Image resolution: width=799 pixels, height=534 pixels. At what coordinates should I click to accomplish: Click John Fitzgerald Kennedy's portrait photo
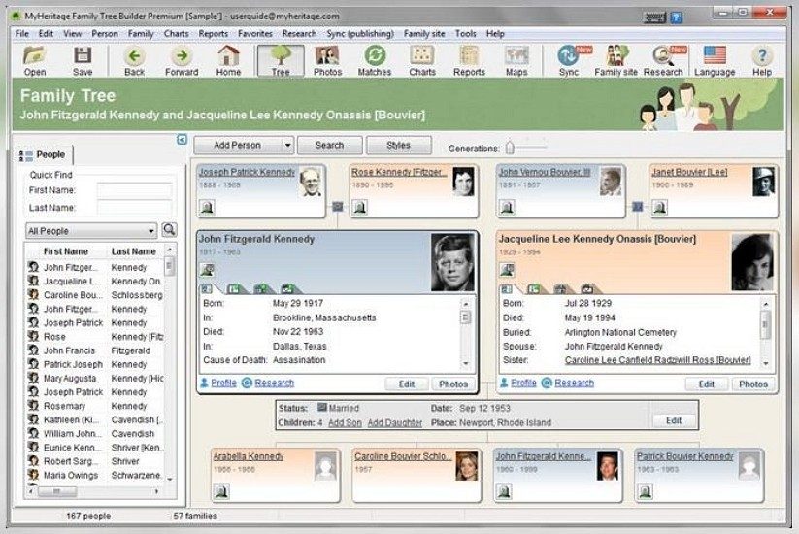[x=452, y=262]
